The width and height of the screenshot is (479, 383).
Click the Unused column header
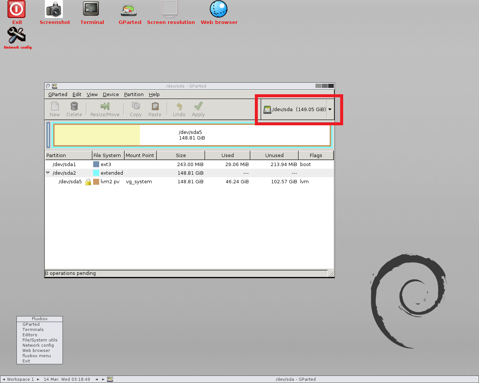274,155
